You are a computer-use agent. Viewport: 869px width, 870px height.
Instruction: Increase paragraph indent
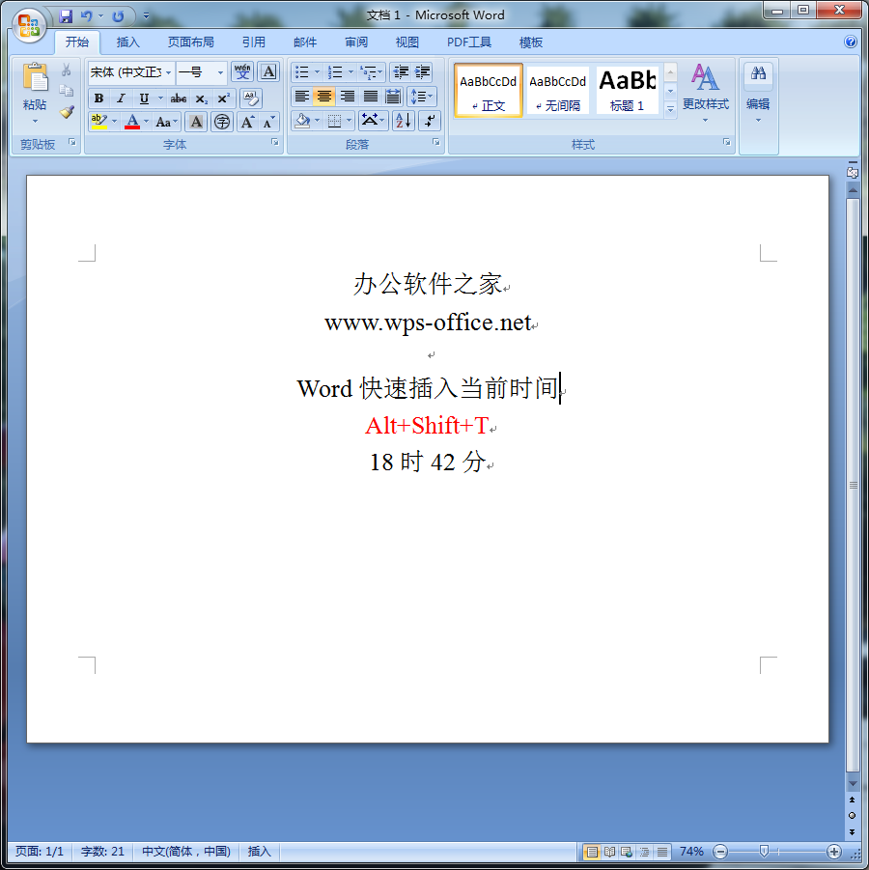click(422, 71)
